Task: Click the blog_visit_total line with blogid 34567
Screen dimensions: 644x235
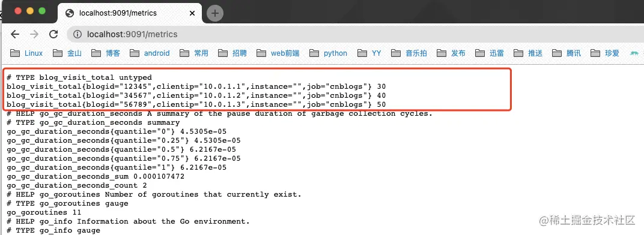Action: point(196,95)
